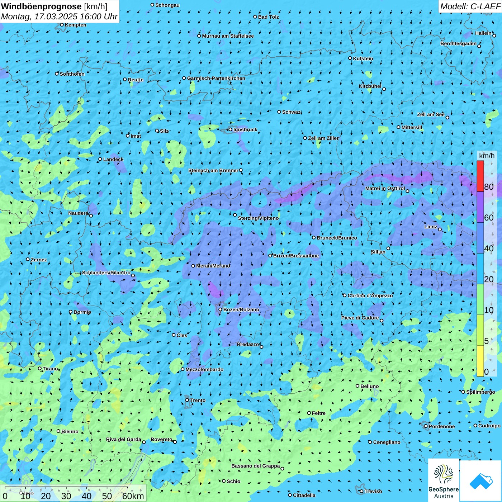Image resolution: width=502 pixels, height=502 pixels.
Task: Click the Rovereto label
Action: [x=161, y=439]
